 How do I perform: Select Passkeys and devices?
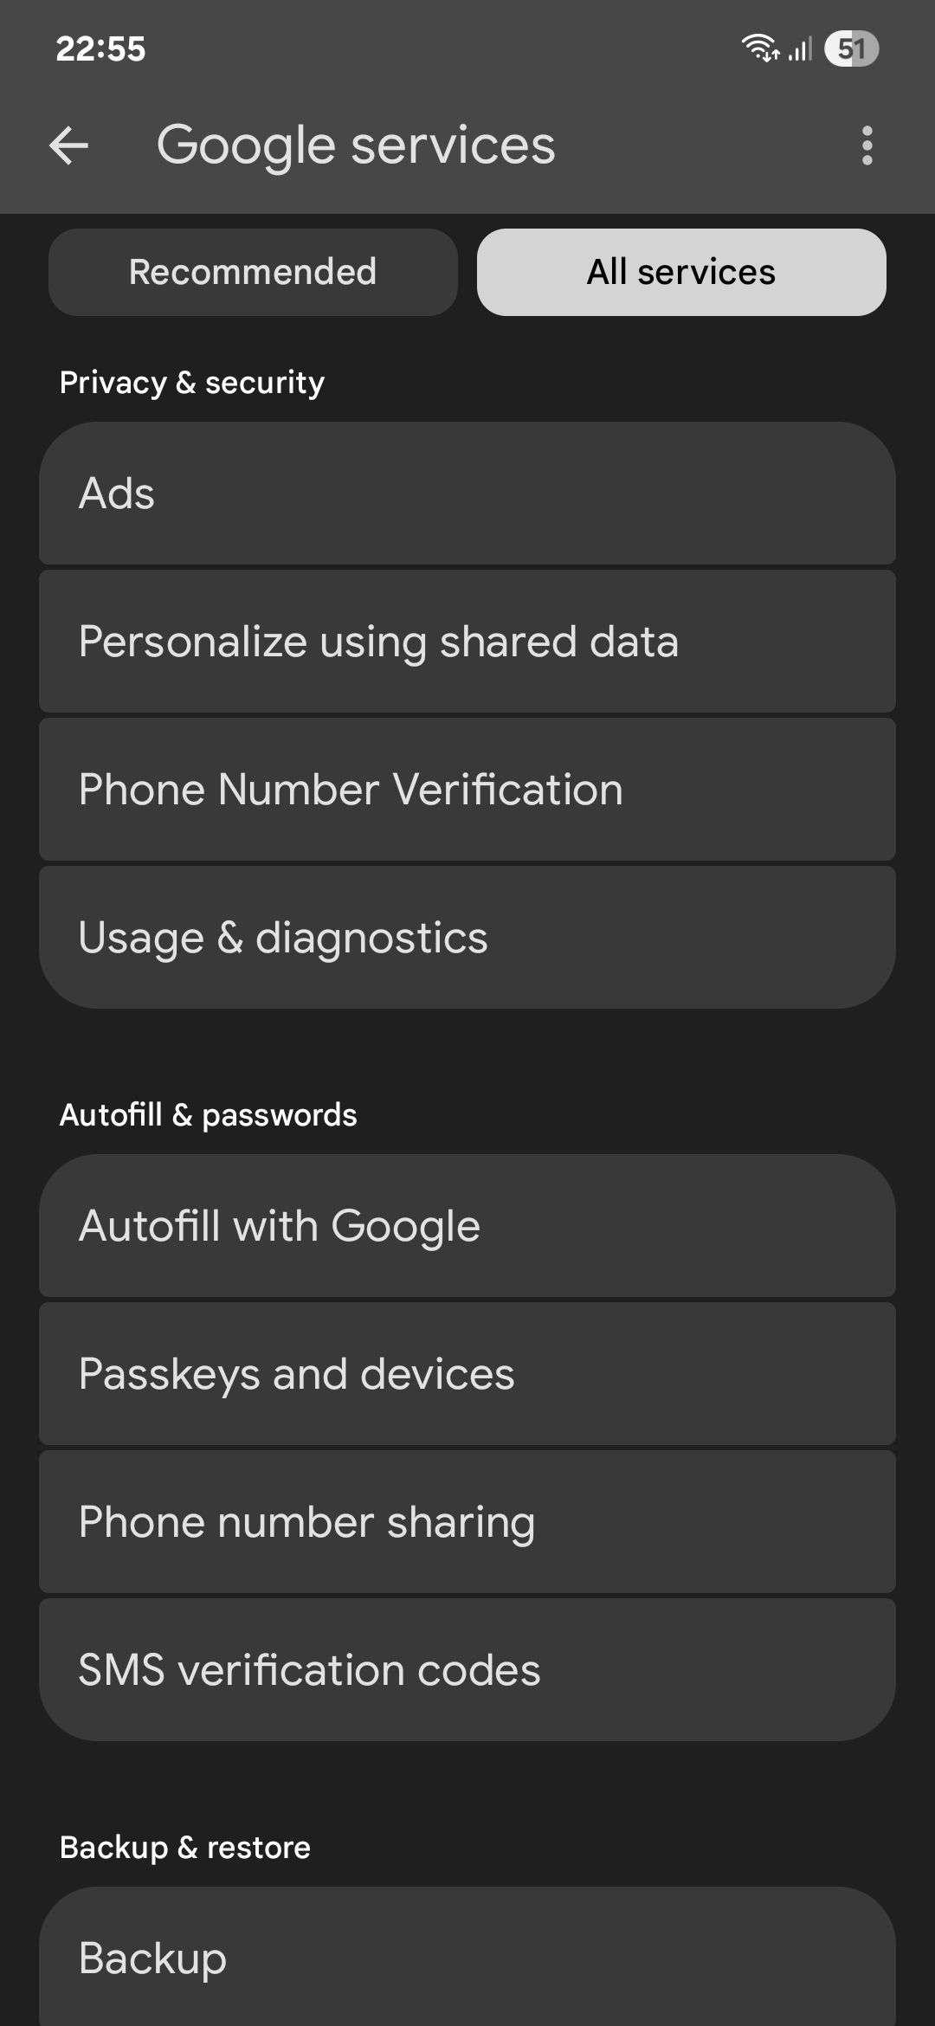click(x=467, y=1373)
